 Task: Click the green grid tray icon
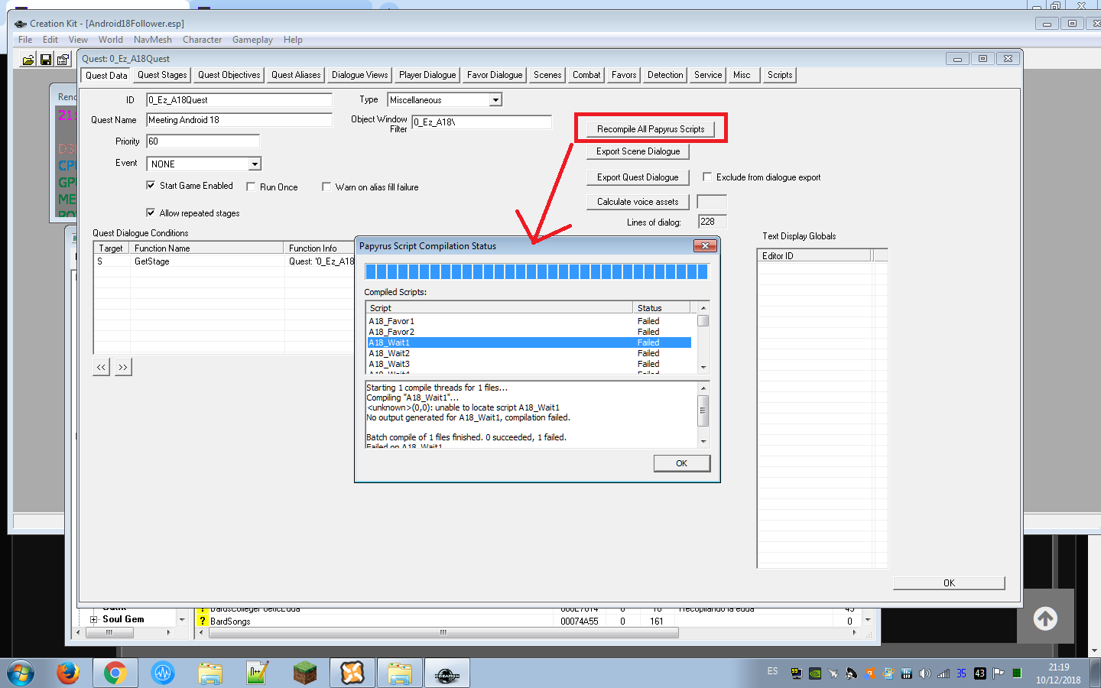tap(1017, 673)
